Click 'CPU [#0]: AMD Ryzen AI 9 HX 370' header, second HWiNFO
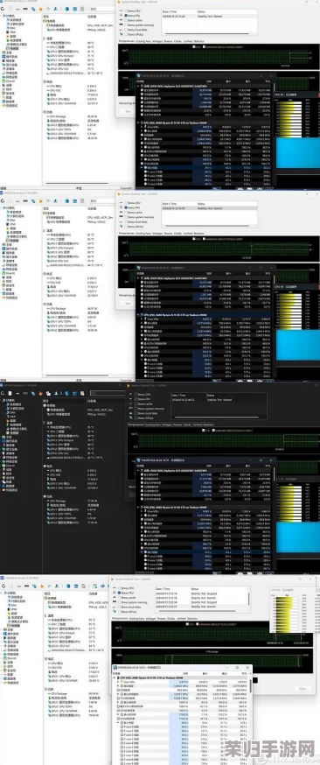The image size is (320, 765). click(x=175, y=315)
